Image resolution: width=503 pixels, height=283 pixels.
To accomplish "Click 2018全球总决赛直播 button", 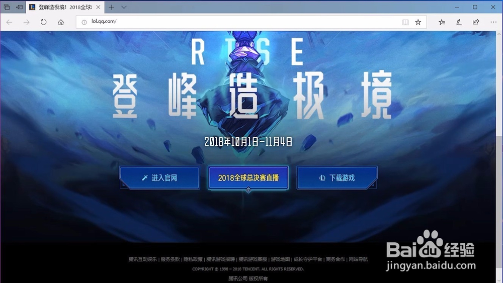I will coord(248,178).
